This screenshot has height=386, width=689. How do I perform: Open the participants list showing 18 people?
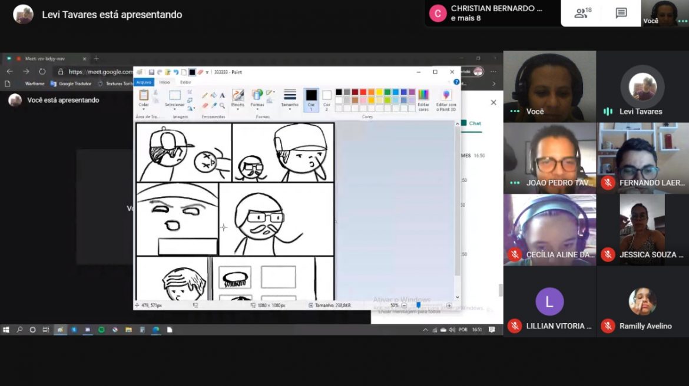(582, 13)
